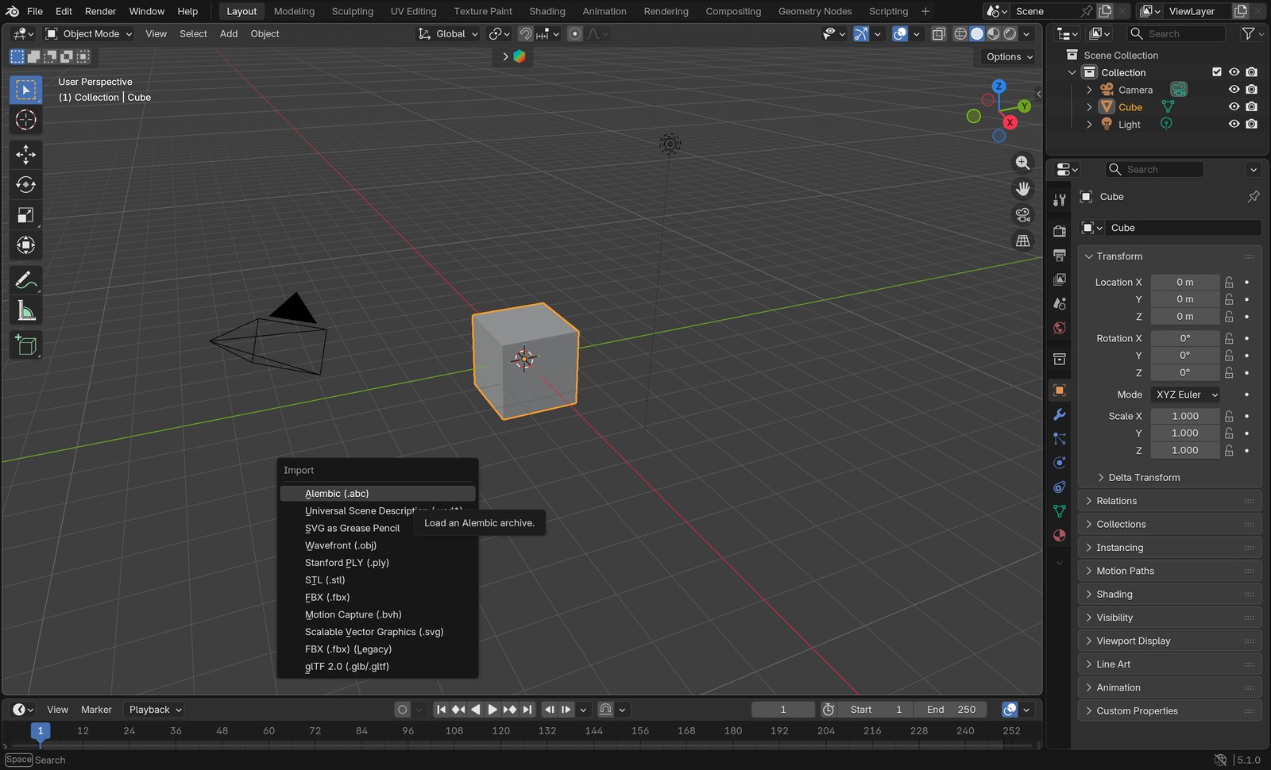Choose FBX (.fbx) import option
1271x770 pixels.
coord(378,597)
